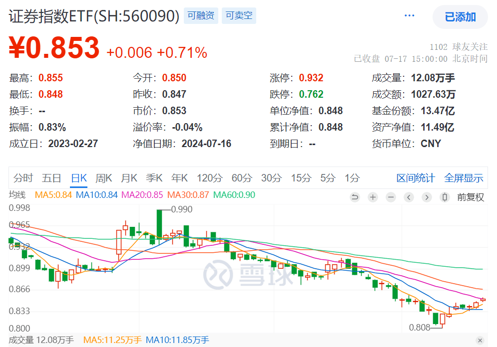Click the volume MA10:11.85万手 indicator
This screenshot has height=347, width=497.
177,340
